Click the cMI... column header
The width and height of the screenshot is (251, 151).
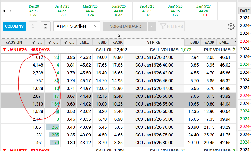click(x=85, y=42)
